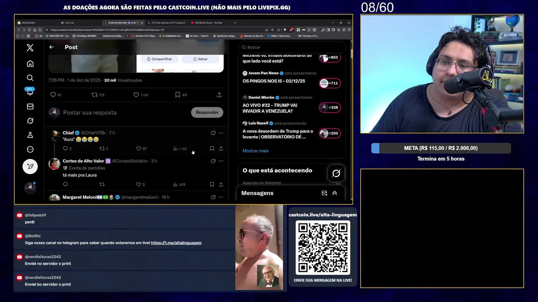Screen dimensions: 538x302
Task: Compose a new post with feather button
Action: [30, 167]
